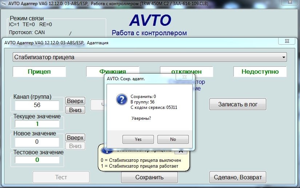Close the main AVTO Адаптер window
Viewport: 300px width, 188px height.
click(290, 2)
